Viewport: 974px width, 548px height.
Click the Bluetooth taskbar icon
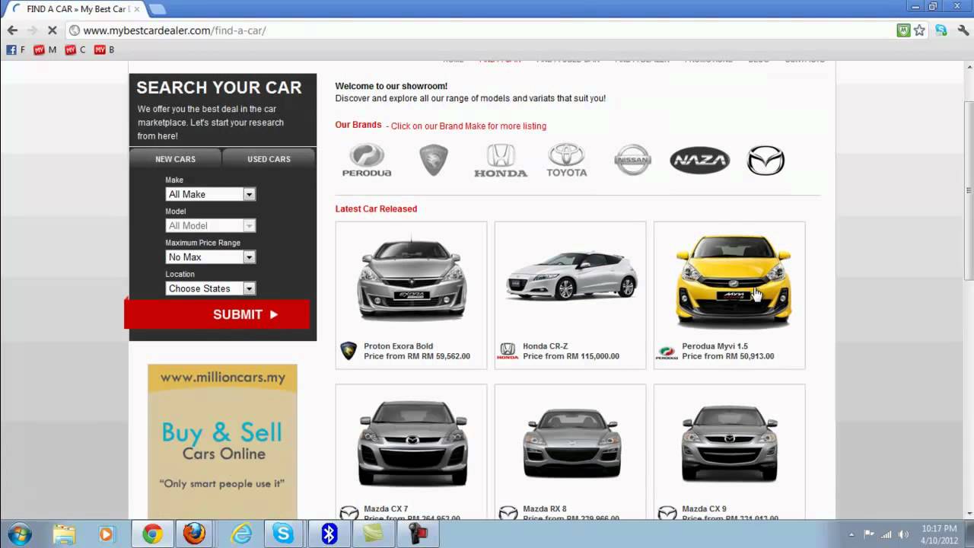(x=329, y=534)
